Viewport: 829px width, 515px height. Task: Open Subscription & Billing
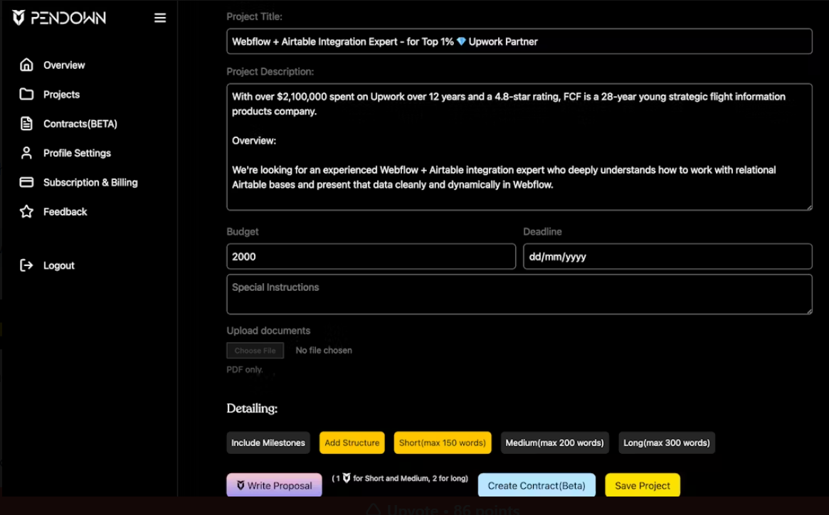coord(90,182)
